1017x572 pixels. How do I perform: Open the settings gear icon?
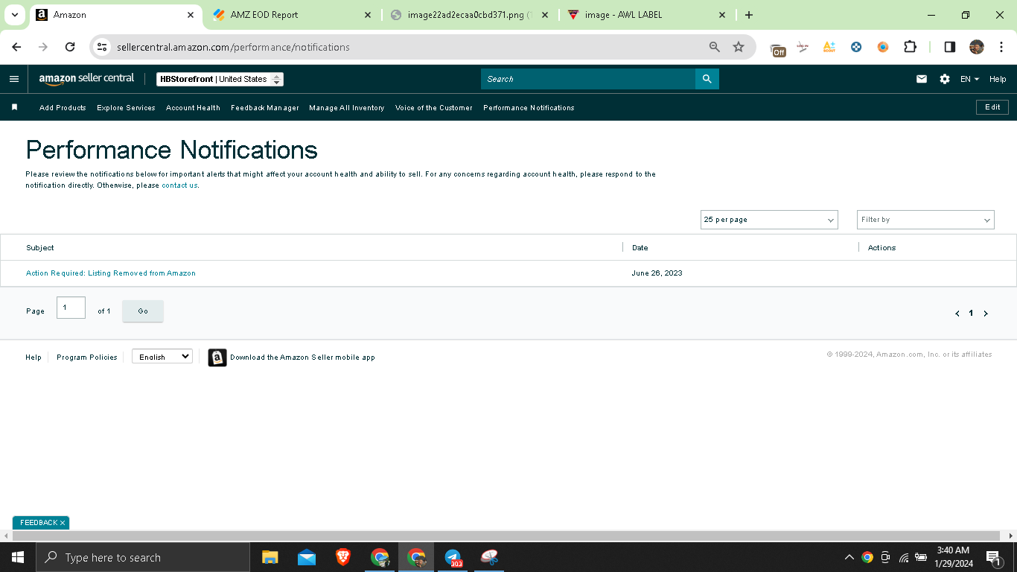(x=945, y=79)
